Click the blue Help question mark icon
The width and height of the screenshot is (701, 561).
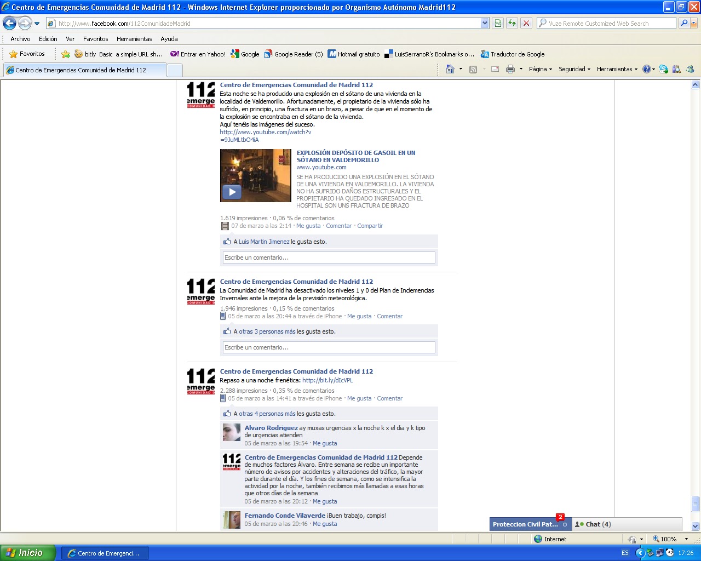tap(647, 69)
